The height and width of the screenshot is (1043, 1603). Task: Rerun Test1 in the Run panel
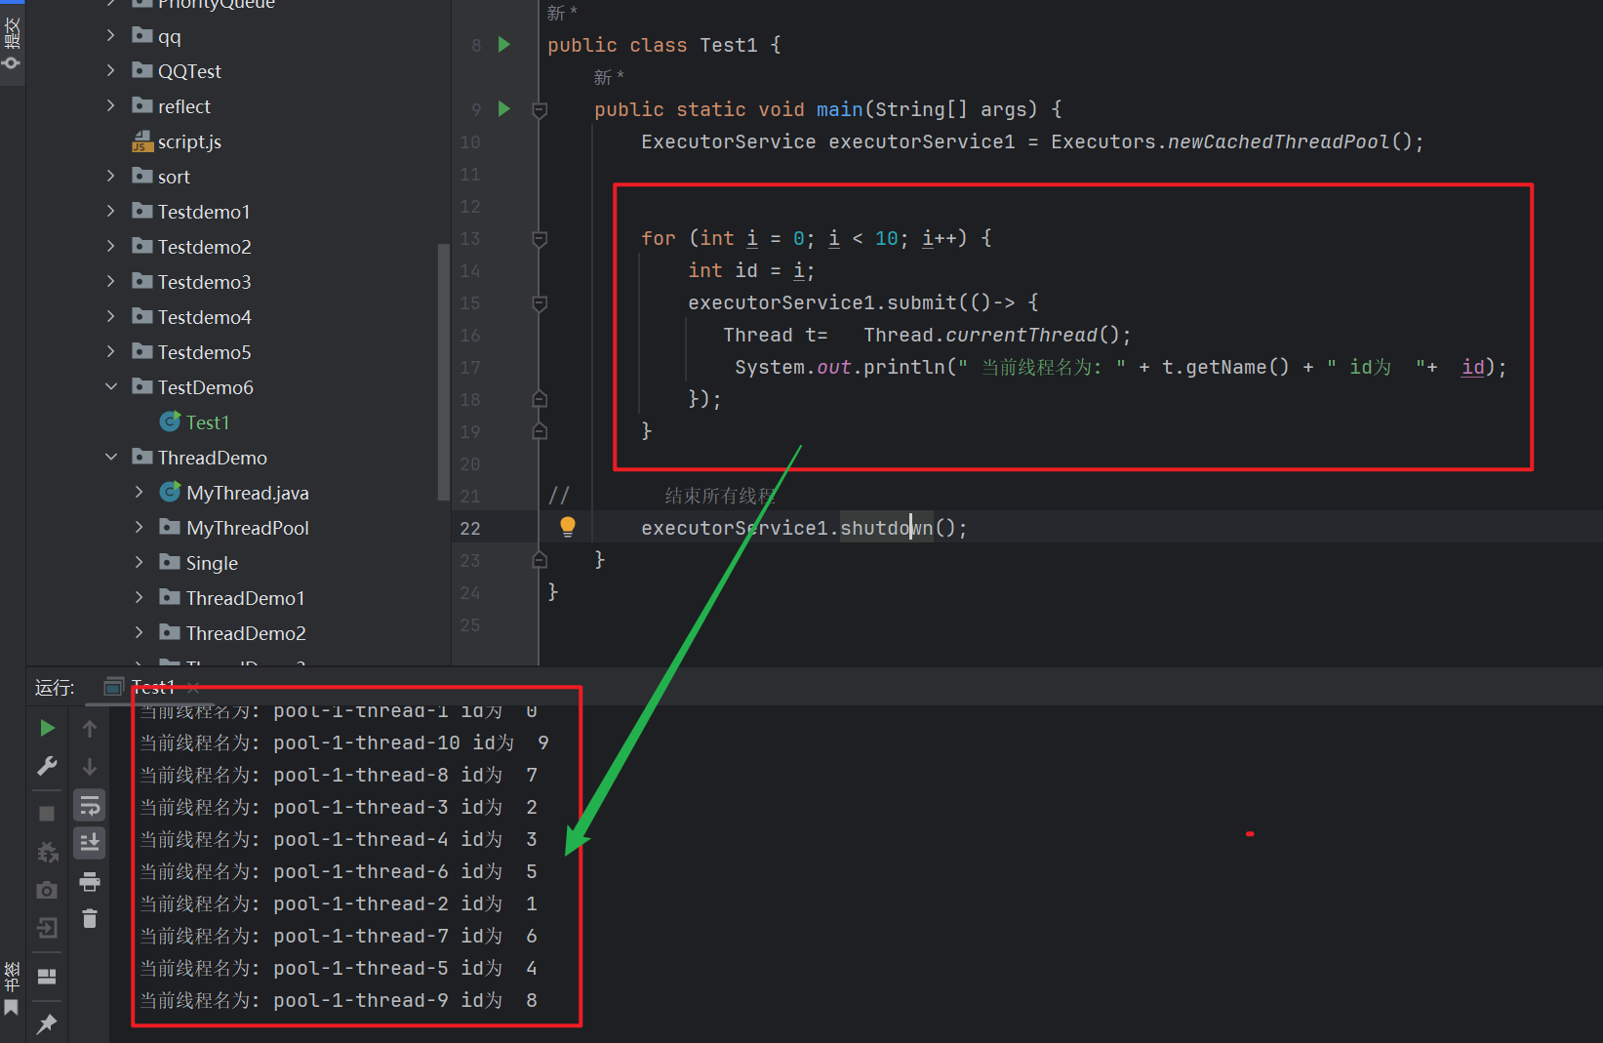pos(47,728)
